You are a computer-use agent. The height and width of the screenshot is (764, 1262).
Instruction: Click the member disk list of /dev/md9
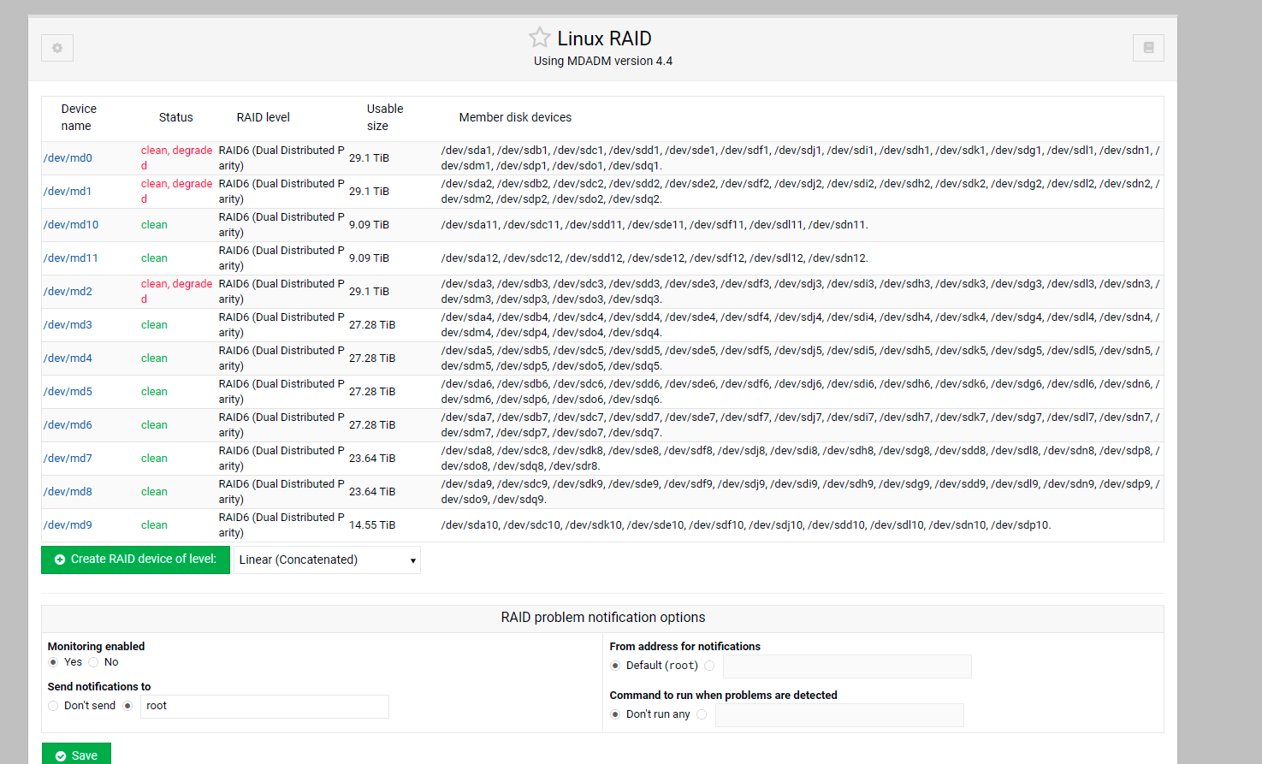point(746,525)
